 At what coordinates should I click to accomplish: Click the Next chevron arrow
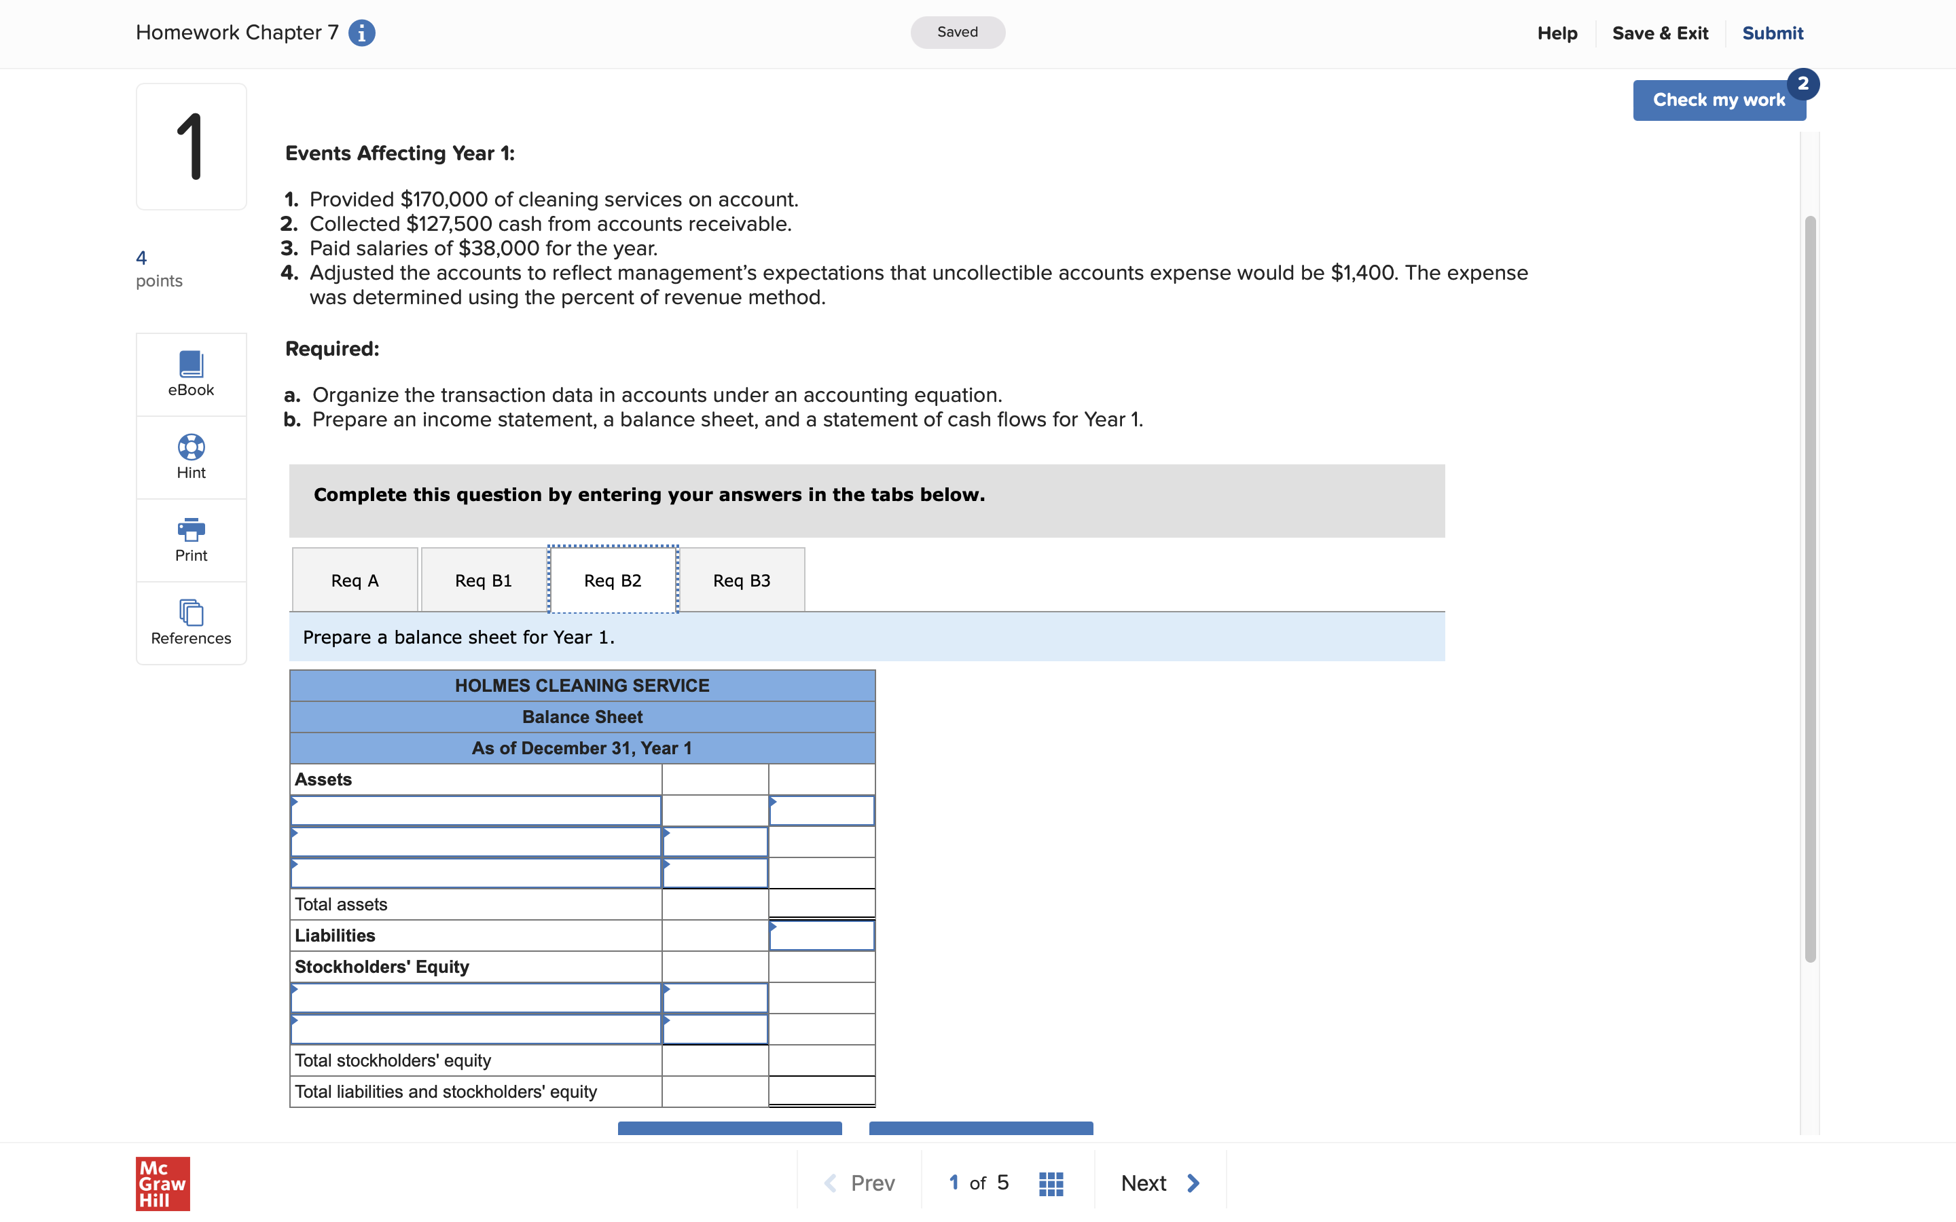tap(1193, 1183)
